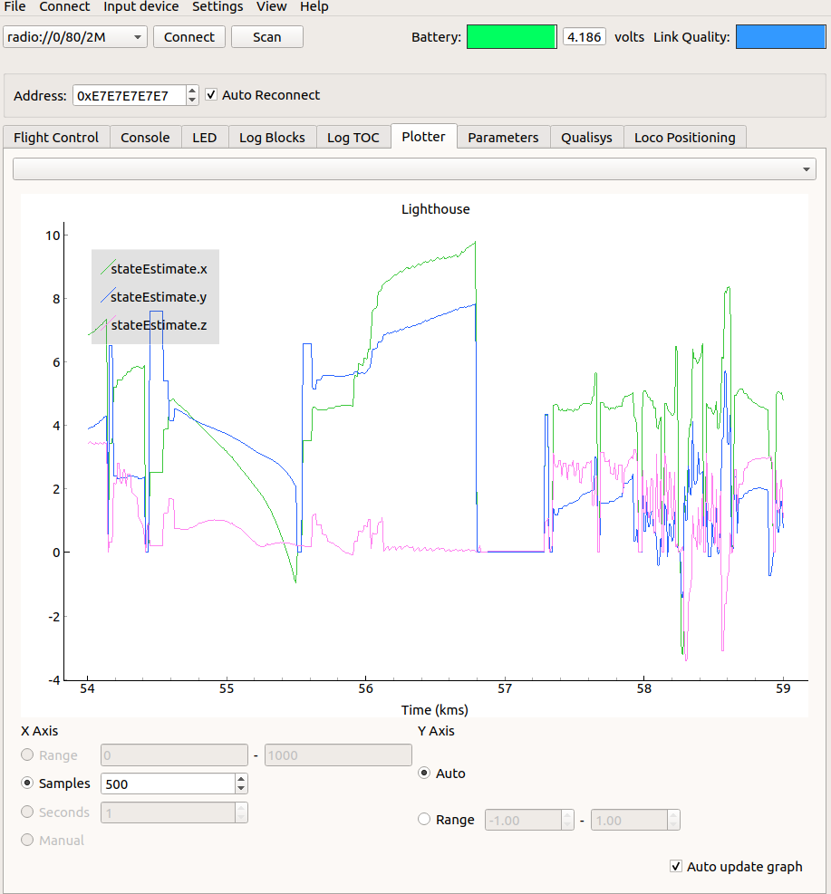831x894 pixels.
Task: Switch to the Flight Control tab
Action: [56, 138]
